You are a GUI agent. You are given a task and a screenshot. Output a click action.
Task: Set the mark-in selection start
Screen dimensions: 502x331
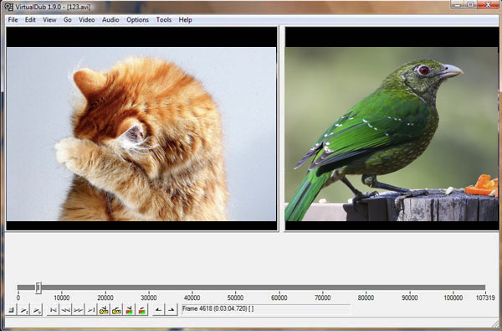click(x=158, y=310)
